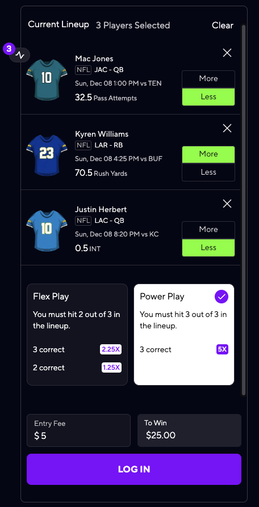Click the purple LOG IN button

pos(134,469)
